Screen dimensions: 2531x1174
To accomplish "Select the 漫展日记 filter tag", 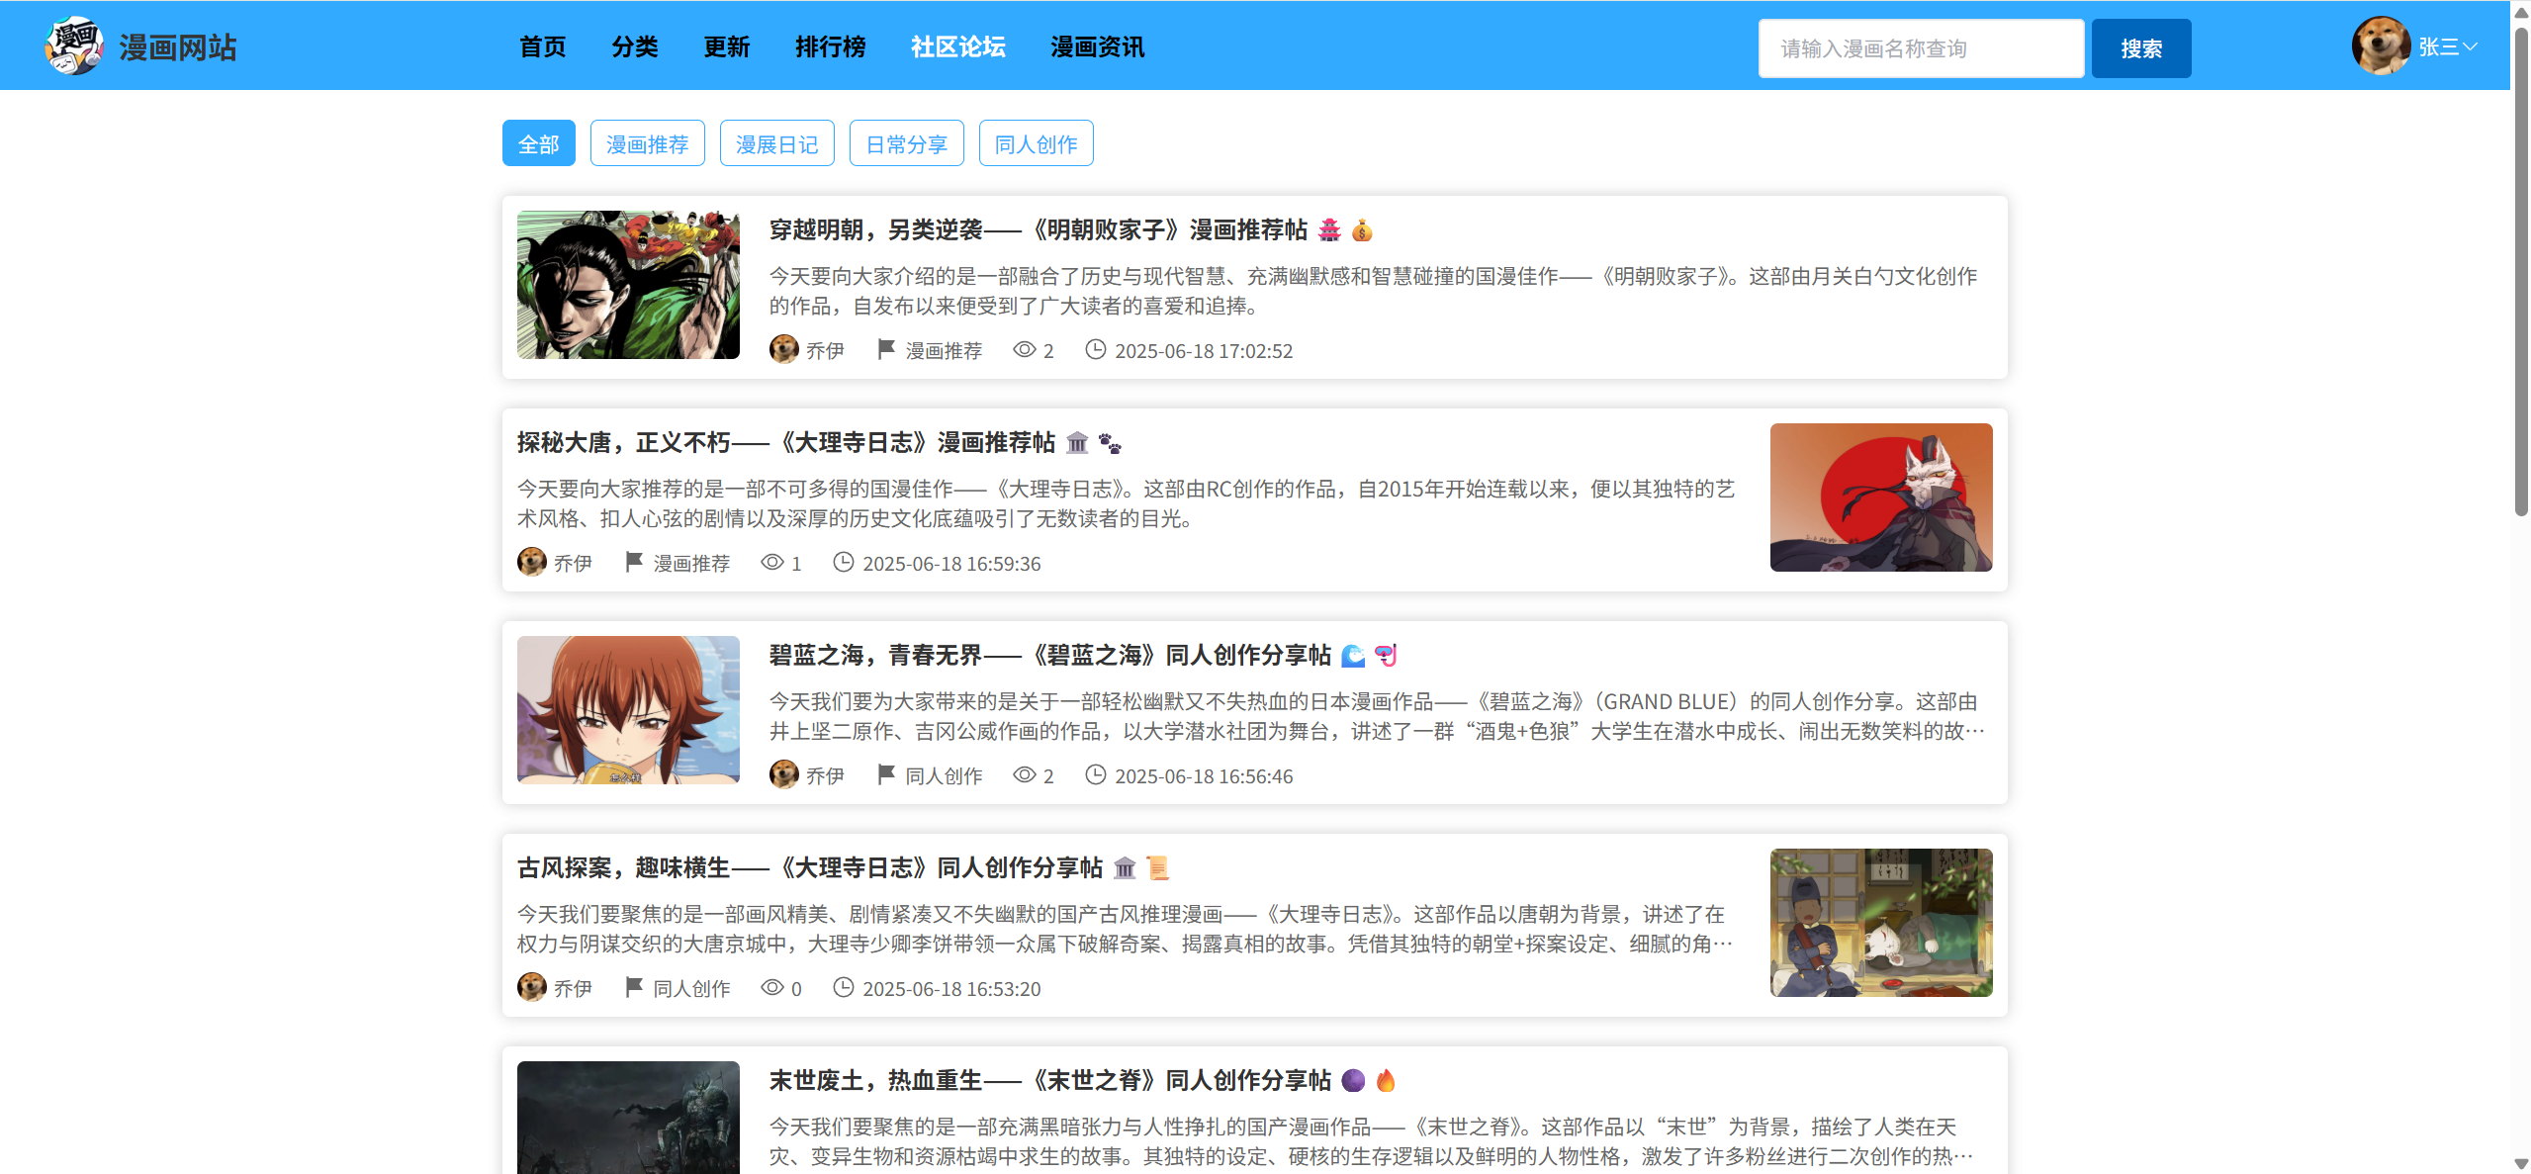I will point(776,144).
